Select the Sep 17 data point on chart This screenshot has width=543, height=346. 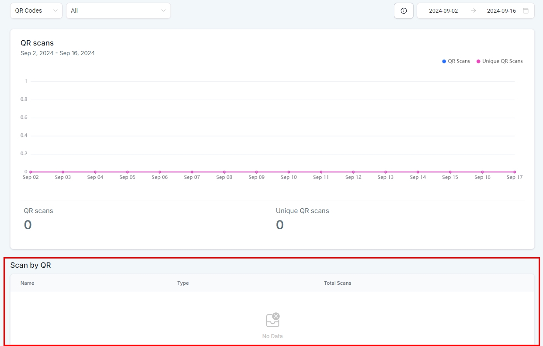tap(515, 172)
